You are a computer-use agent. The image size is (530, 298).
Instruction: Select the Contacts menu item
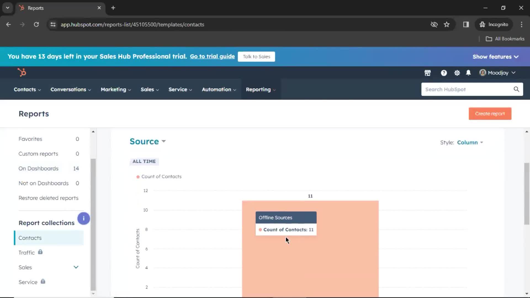pos(25,89)
